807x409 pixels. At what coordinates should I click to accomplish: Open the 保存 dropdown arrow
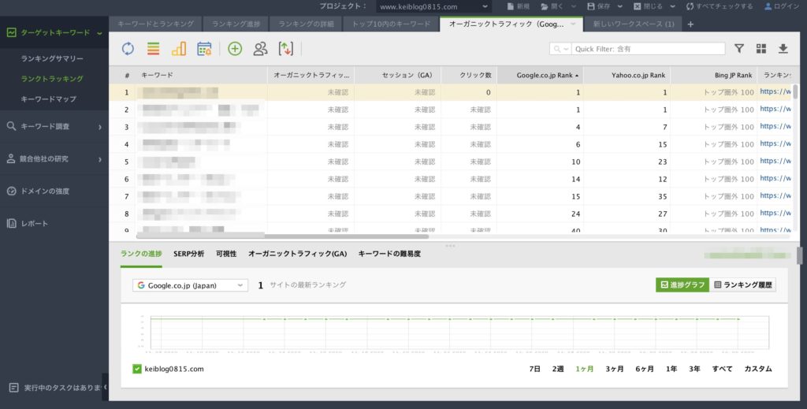tap(619, 6)
